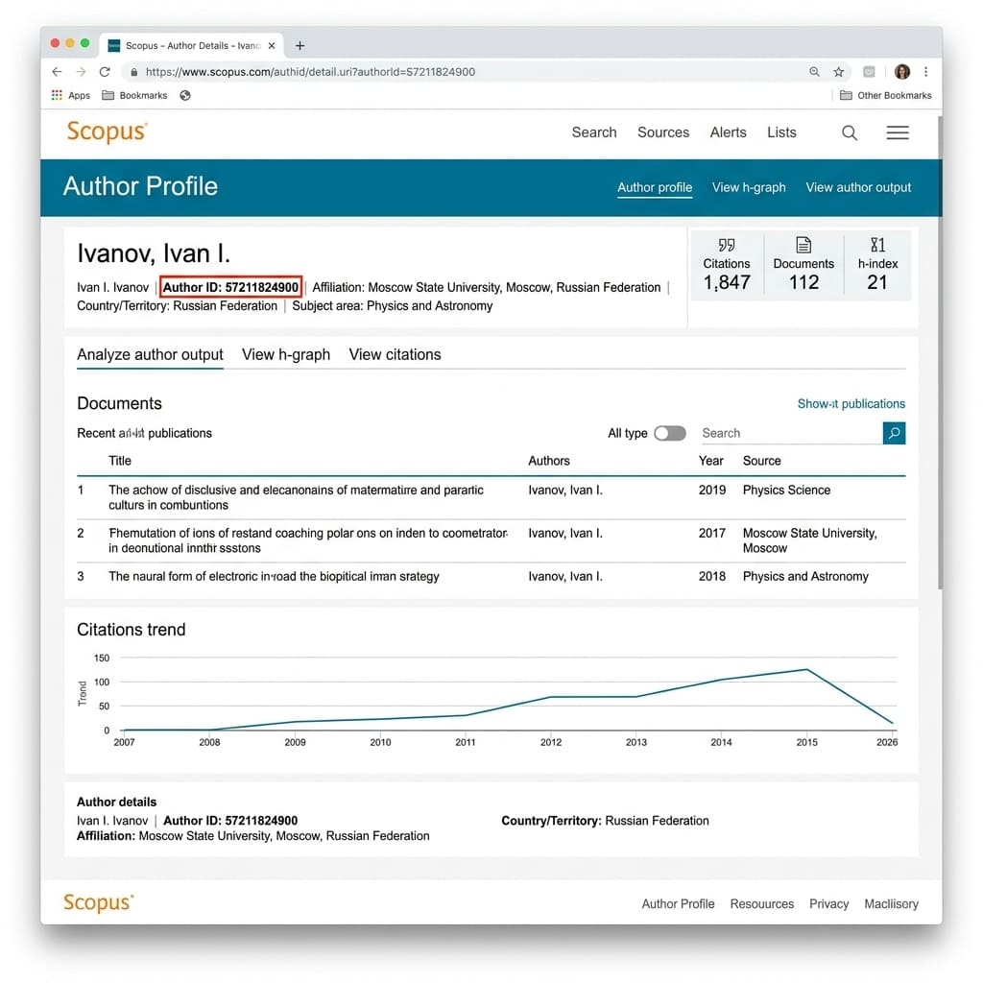Click the Scopus logo in footer
The width and height of the screenshot is (983, 983).
99,903
